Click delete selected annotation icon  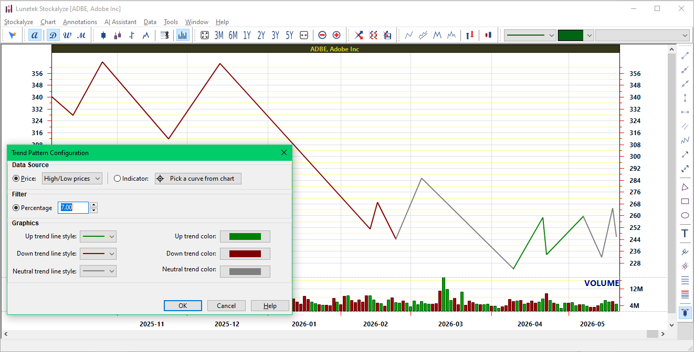[x=359, y=35]
